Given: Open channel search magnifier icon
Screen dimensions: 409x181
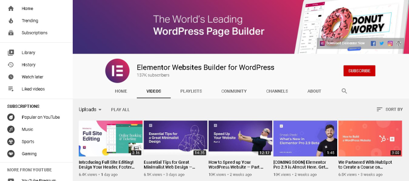Looking at the screenshot, I should [x=344, y=91].
